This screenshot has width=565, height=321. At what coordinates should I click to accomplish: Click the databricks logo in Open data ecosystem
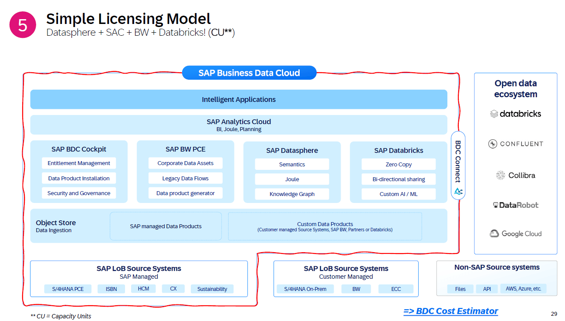pos(515,114)
